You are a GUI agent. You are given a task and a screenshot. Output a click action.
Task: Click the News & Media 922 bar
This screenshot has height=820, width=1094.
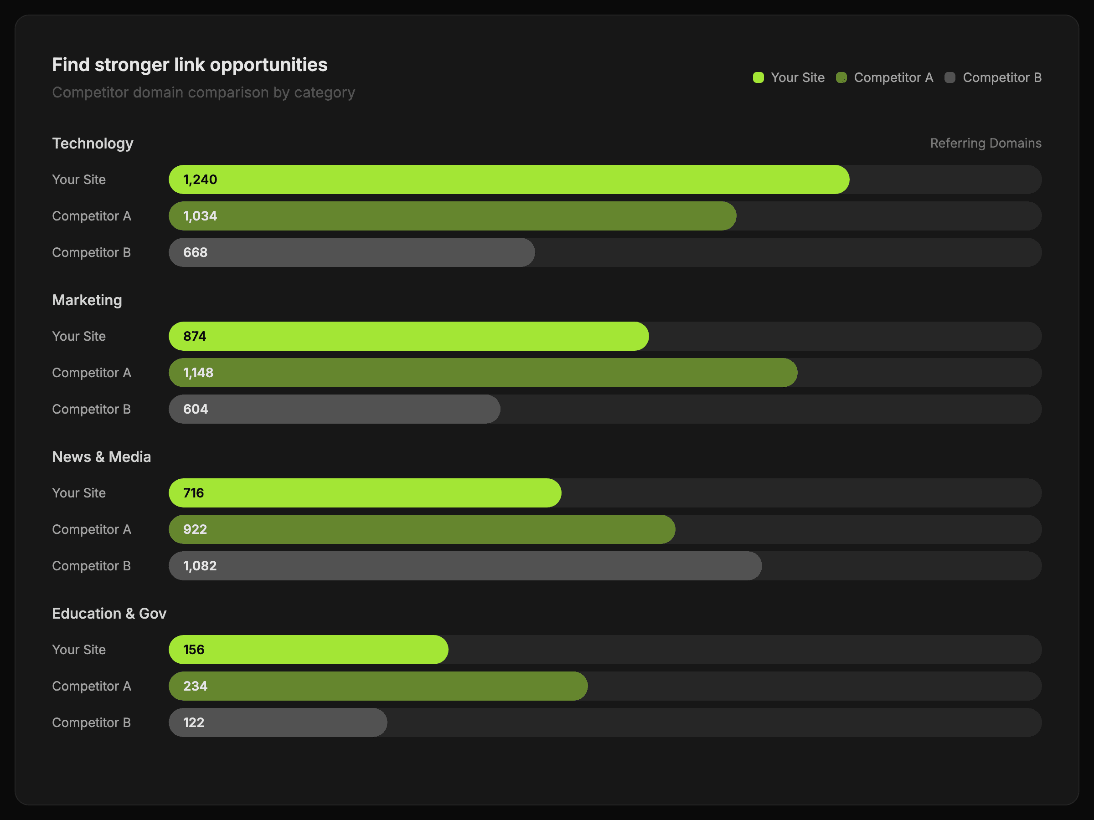pos(421,529)
